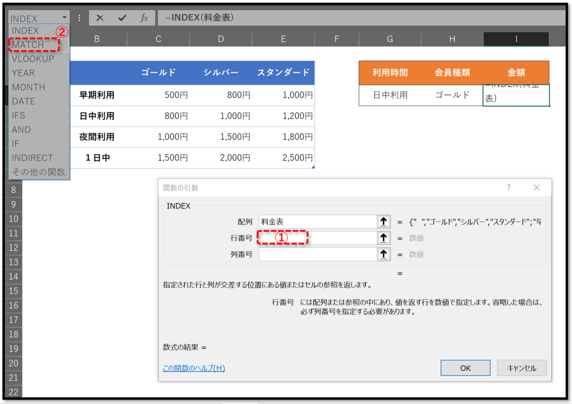The height and width of the screenshot is (404, 572).
Task: Click the 金額 header cell
Action: tap(516, 73)
